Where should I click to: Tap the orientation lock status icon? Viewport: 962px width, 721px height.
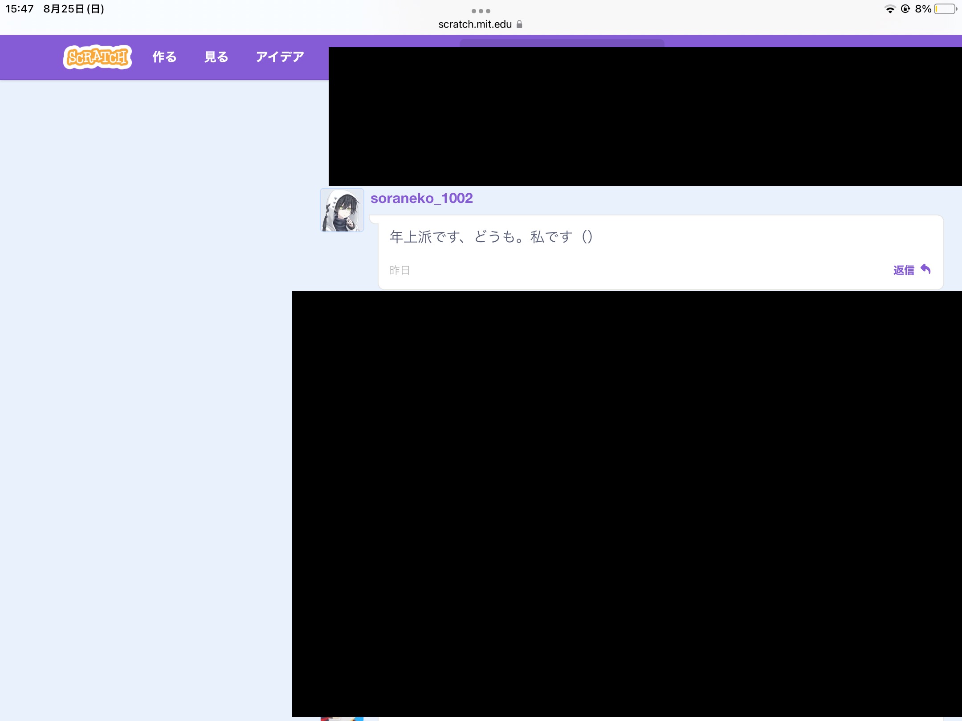click(x=905, y=9)
